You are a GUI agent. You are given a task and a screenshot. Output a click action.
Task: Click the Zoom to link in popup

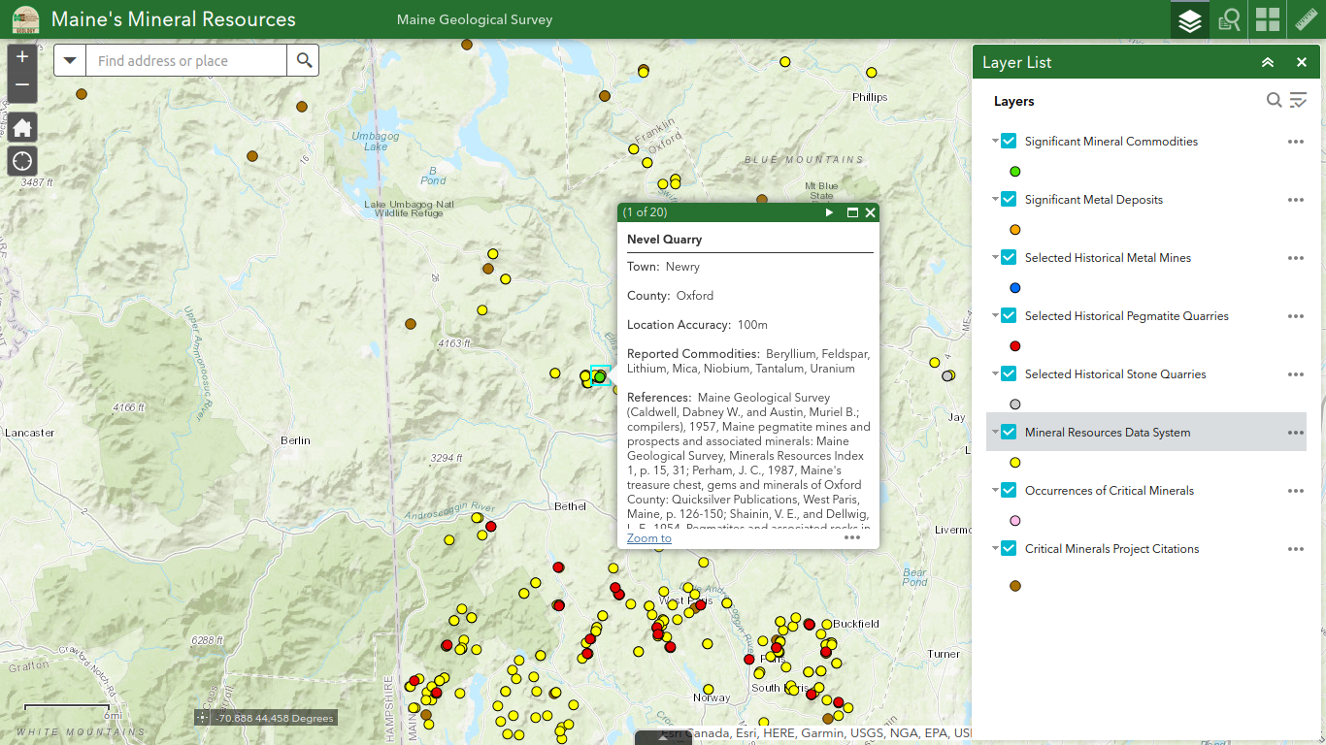[648, 538]
